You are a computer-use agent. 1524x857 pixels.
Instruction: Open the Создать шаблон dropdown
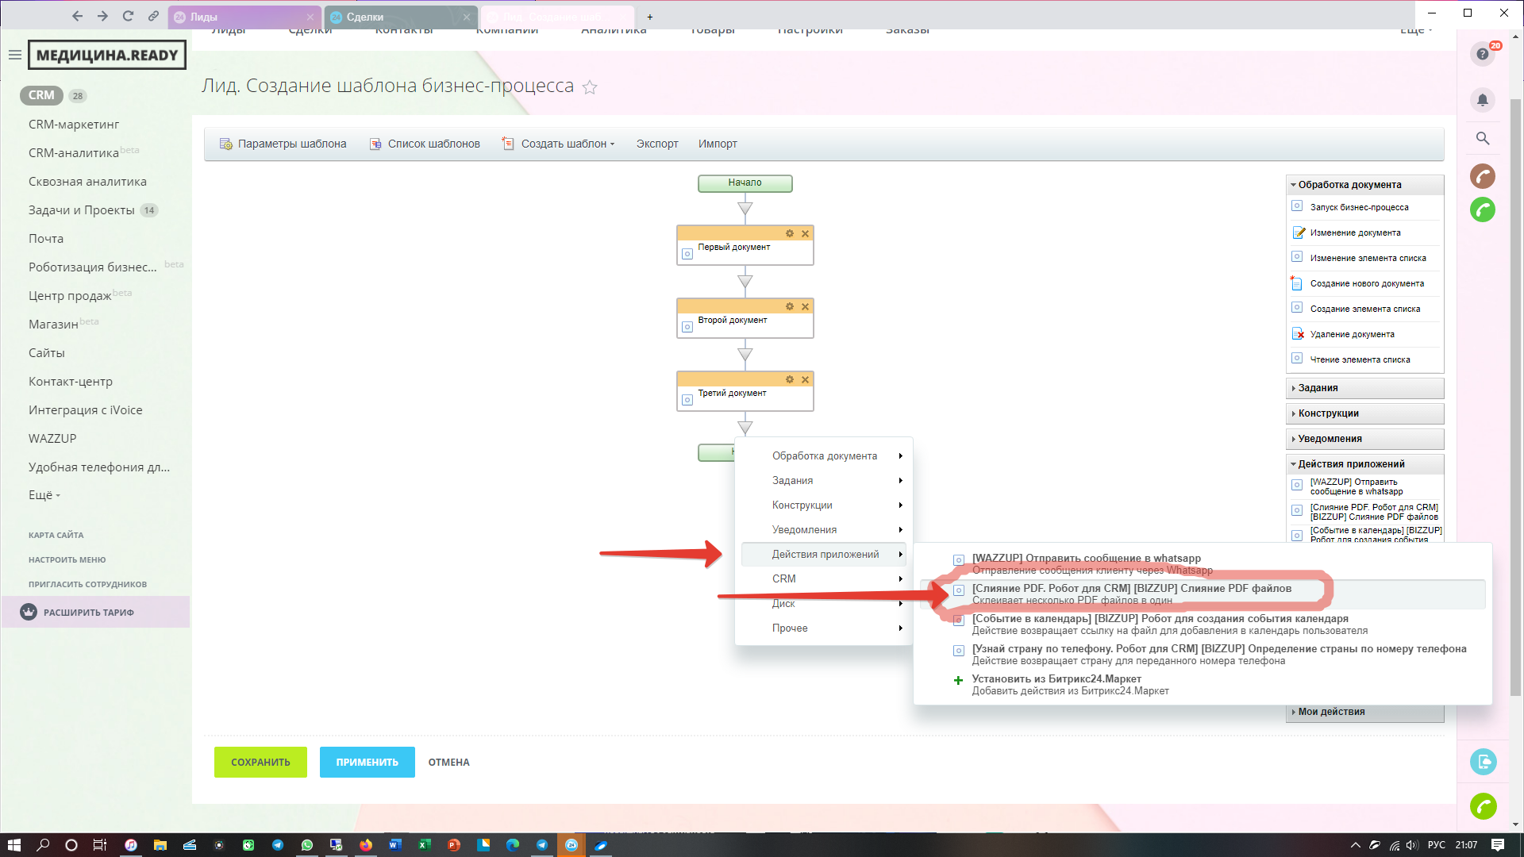tap(567, 144)
